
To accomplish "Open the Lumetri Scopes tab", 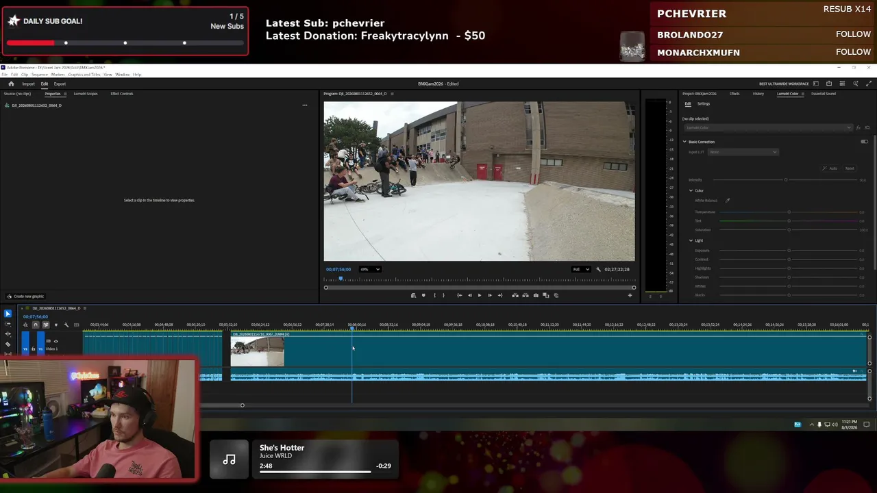I will 86,94.
